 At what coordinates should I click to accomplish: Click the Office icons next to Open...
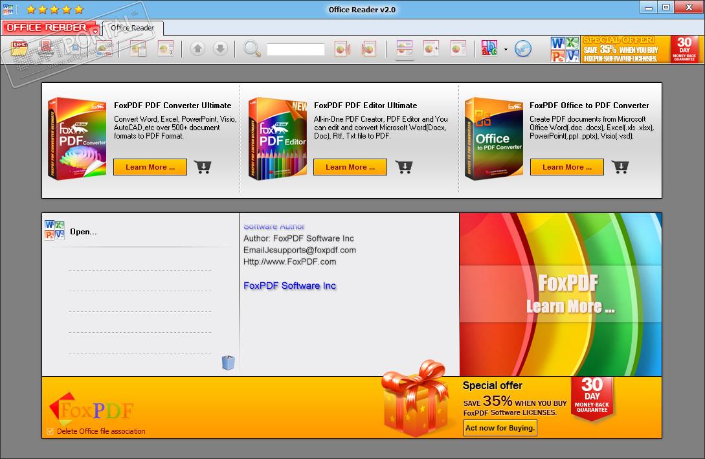(54, 230)
